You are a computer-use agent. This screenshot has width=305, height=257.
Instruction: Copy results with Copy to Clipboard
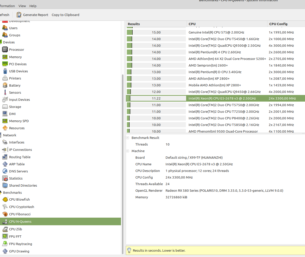point(65,15)
